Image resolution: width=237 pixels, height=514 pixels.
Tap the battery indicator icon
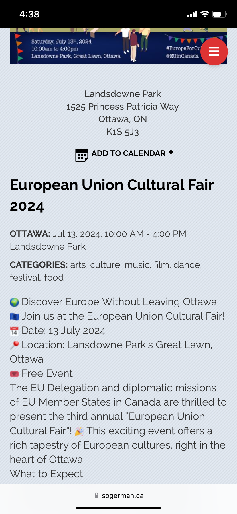pos(220,14)
